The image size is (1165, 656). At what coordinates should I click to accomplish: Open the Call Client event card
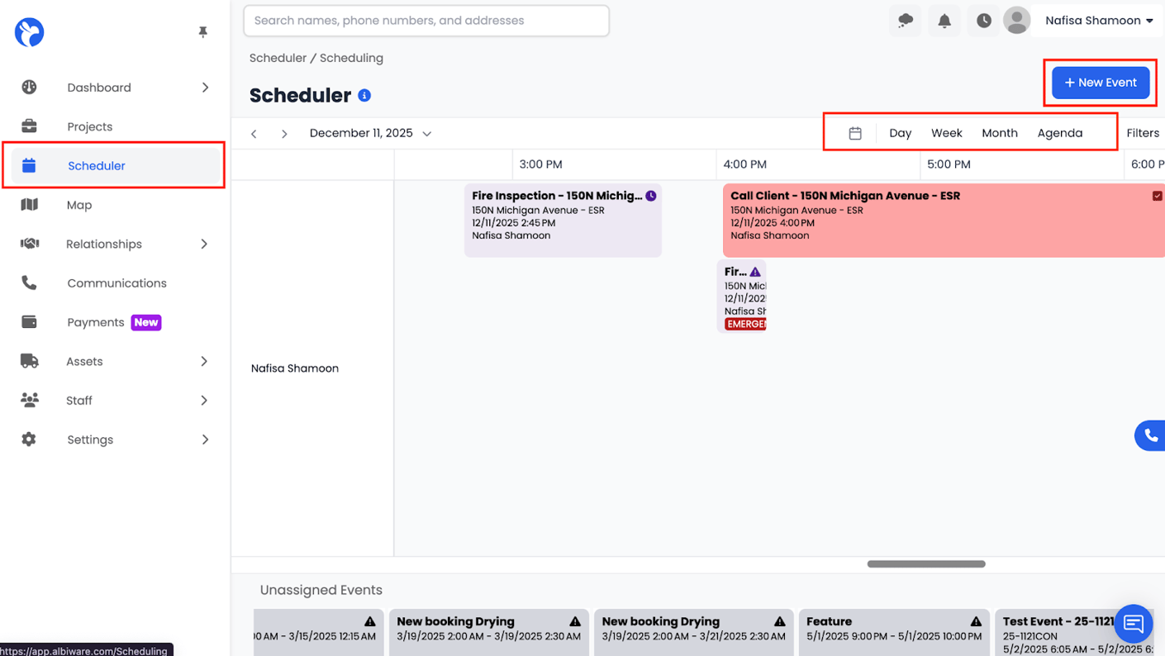pos(944,220)
